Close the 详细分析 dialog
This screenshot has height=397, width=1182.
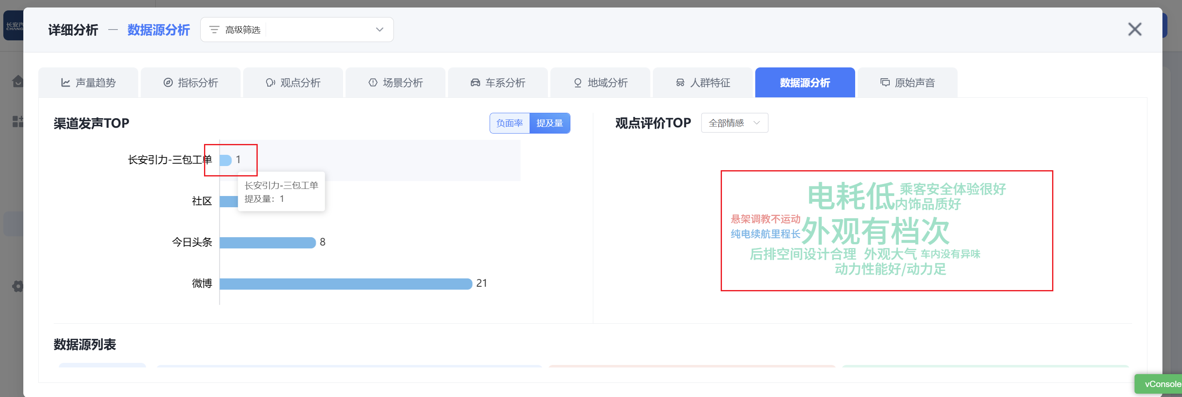[1134, 30]
